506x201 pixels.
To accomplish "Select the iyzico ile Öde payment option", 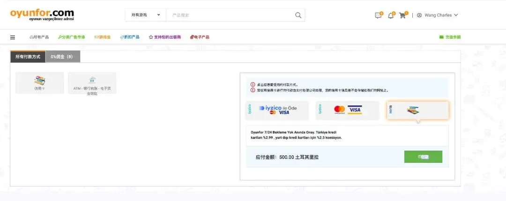I will 277,111.
